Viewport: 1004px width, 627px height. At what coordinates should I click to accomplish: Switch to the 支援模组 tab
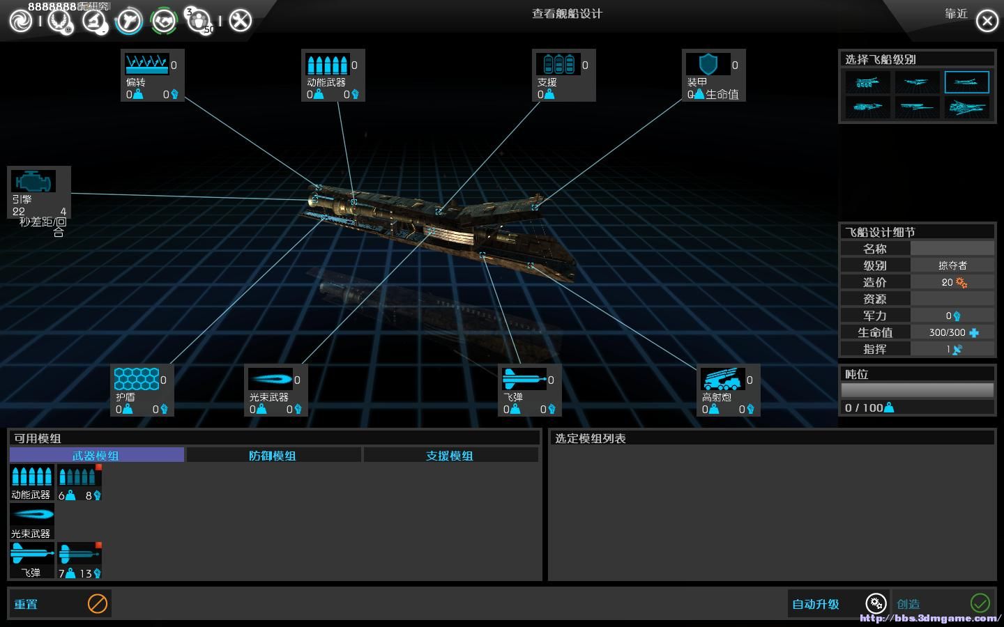pyautogui.click(x=451, y=455)
